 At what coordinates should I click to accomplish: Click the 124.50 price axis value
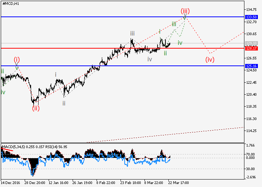[x=251, y=70]
